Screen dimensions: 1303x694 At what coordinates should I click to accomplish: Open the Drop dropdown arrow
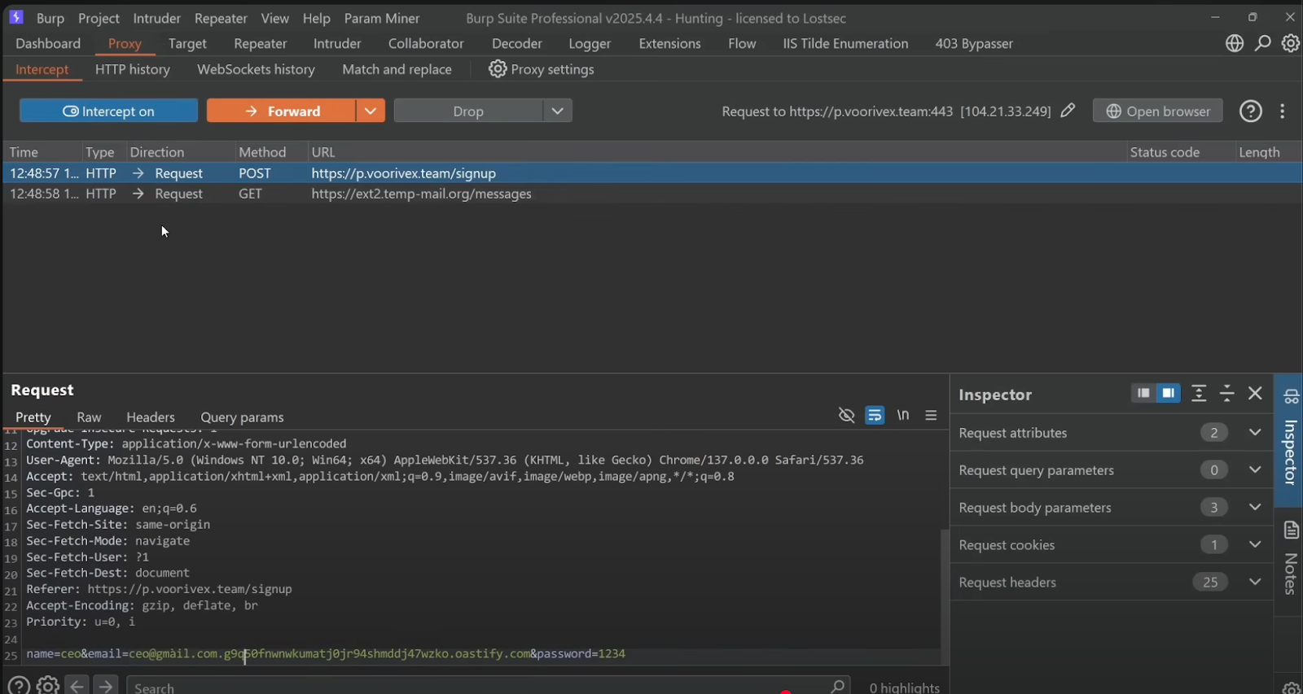click(x=557, y=111)
